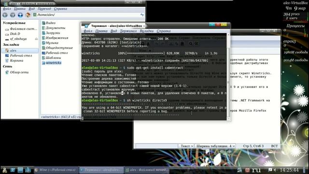Viewport: 309px width, 174px height.
Task: Open Справка menu in file manager
Action: (60, 9)
